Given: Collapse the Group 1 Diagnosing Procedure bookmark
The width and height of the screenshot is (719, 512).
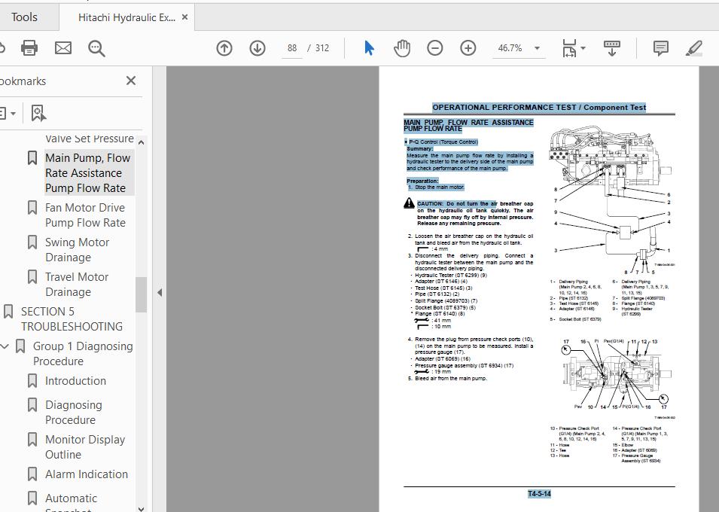Looking at the screenshot, I should click(6, 346).
